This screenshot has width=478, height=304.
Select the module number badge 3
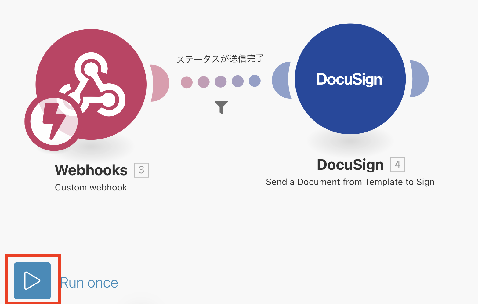[x=142, y=170]
